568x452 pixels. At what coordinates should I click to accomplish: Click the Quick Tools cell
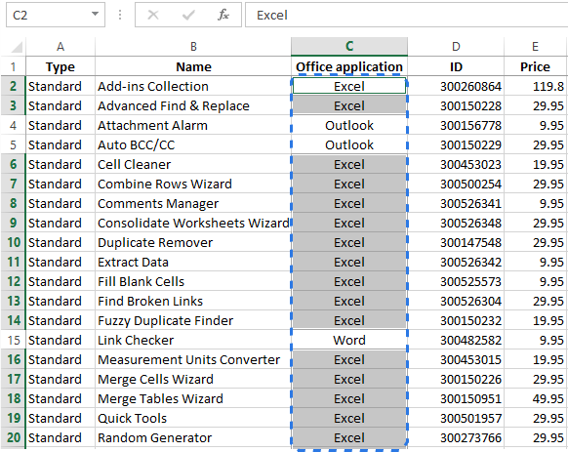[193, 418]
